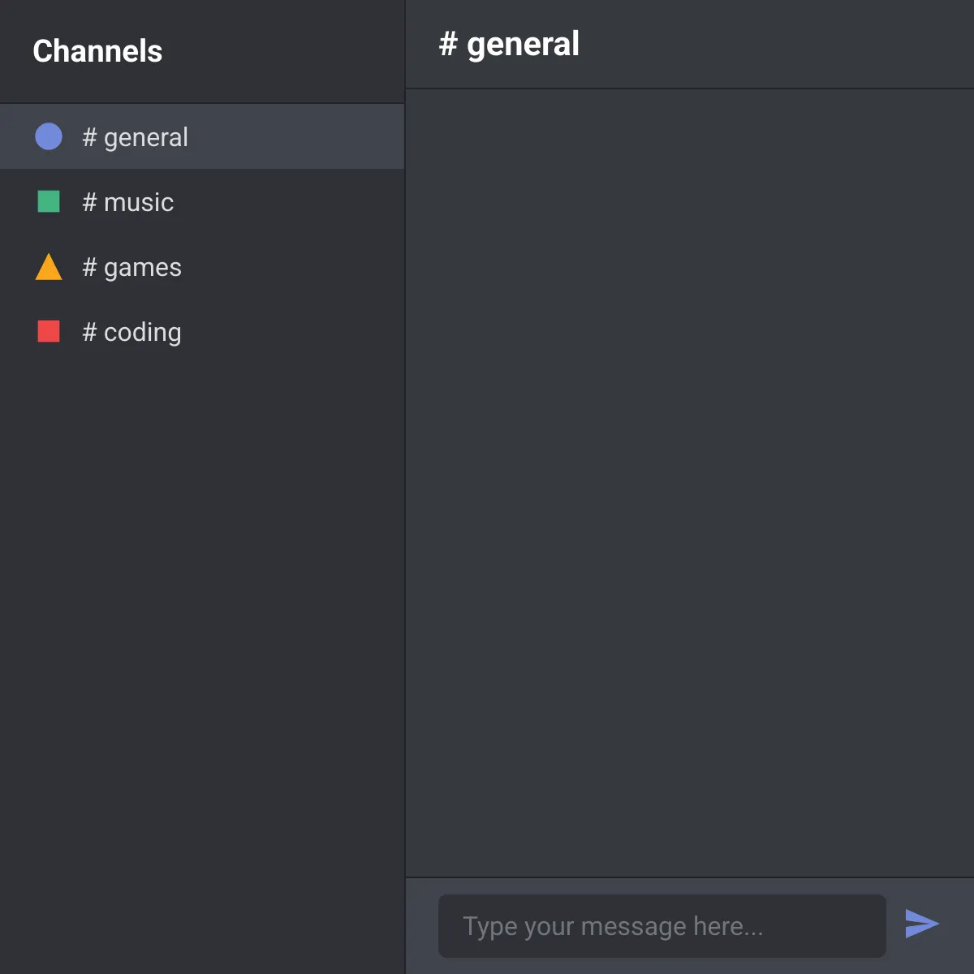Click the red square icon beside coding
The height and width of the screenshot is (974, 974).
49,331
